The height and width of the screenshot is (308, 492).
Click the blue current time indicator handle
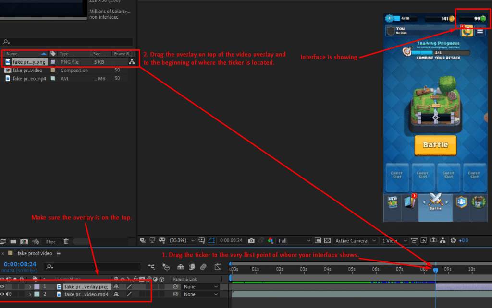pos(435,271)
